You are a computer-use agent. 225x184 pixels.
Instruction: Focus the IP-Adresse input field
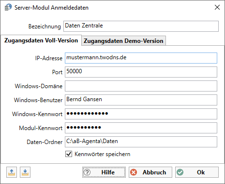click(141, 58)
